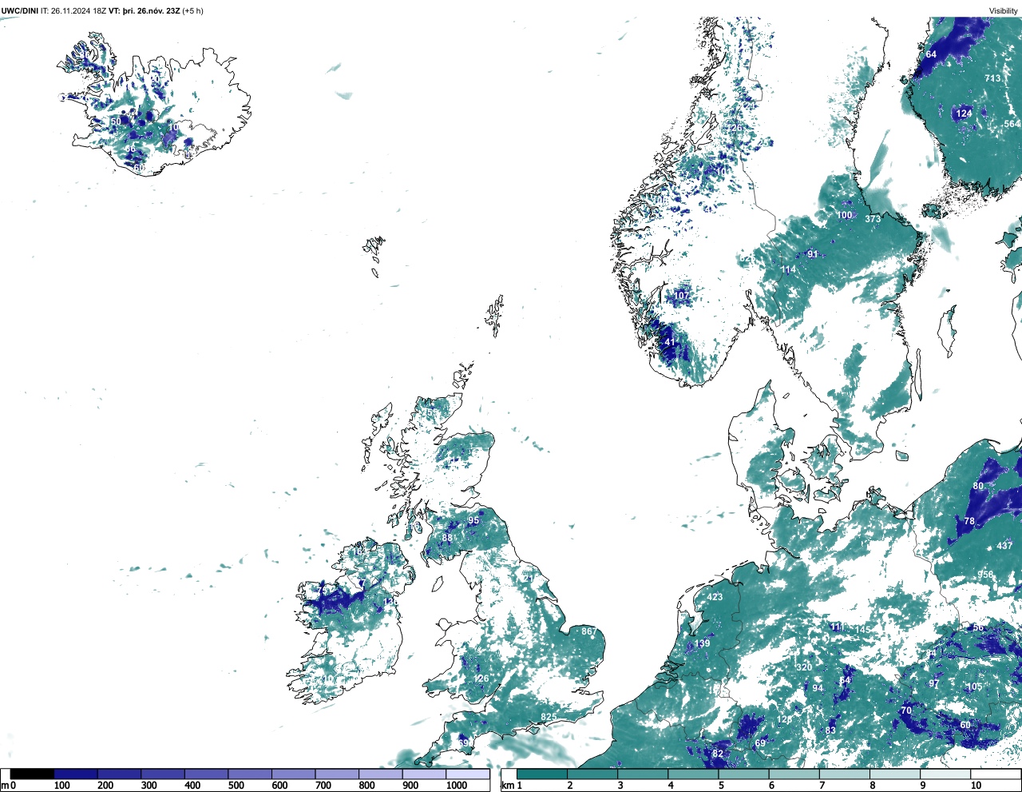Click the dark teal 1–2 km legend swatch
The width and height of the screenshot is (1022, 792).
(x=542, y=774)
